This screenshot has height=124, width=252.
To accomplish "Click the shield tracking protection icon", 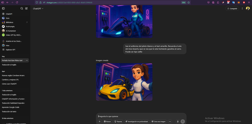I will [37, 2].
